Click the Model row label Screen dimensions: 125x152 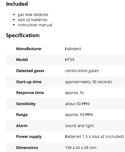coord(22,60)
